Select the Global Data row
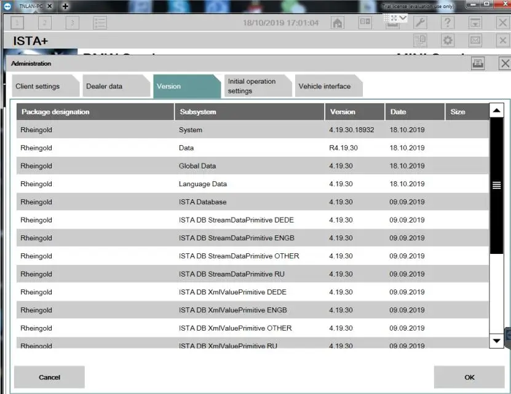 (x=252, y=166)
